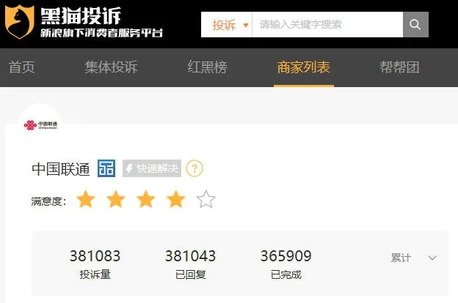
Task: Click the blue 品 brand badge
Action: (x=106, y=168)
